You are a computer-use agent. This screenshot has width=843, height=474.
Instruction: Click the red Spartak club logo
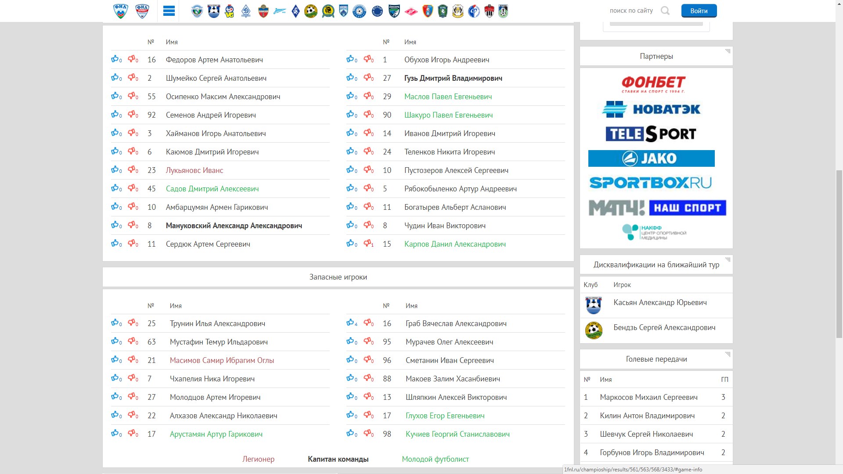click(411, 11)
